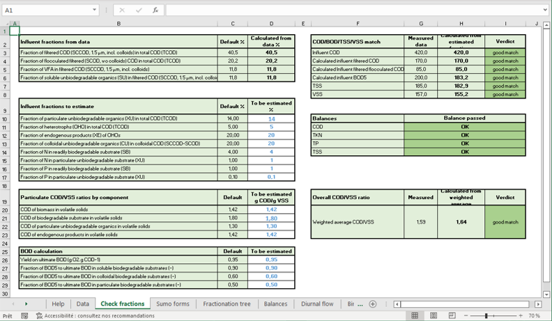Click the macro recording icon in status bar
The height and width of the screenshot is (321, 552).
24,315
